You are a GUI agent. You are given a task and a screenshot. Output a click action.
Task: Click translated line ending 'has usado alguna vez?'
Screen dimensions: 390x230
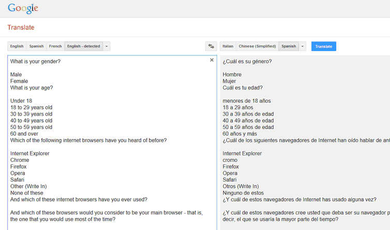300,200
